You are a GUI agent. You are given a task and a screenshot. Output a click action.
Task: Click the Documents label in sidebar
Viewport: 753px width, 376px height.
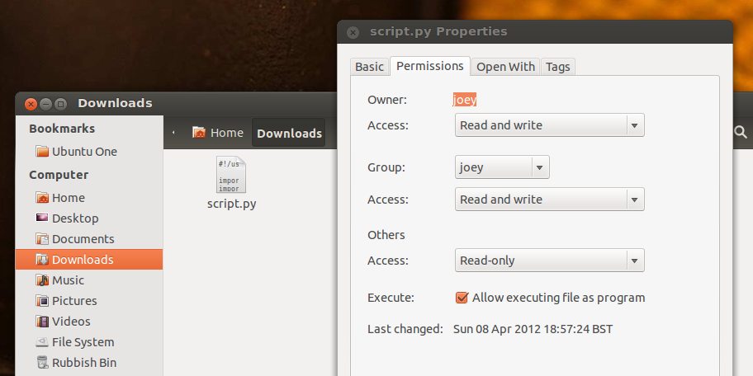pos(83,239)
